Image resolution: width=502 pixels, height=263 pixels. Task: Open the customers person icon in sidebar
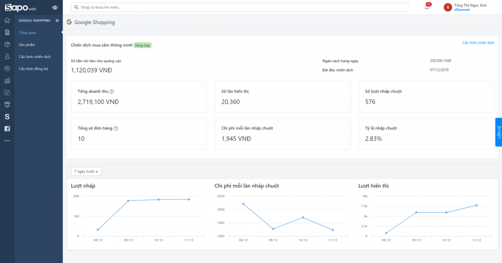pos(7,56)
